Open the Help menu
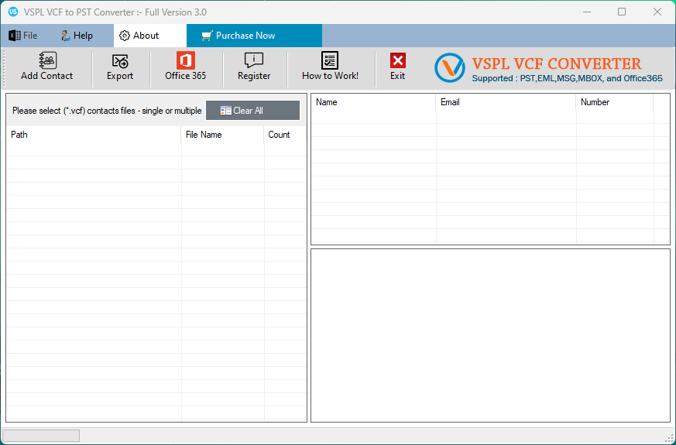The image size is (676, 445). (x=77, y=36)
